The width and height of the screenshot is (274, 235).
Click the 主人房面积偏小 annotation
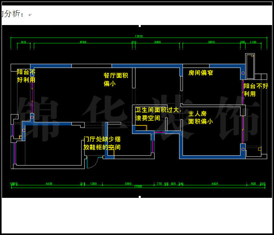click(201, 117)
